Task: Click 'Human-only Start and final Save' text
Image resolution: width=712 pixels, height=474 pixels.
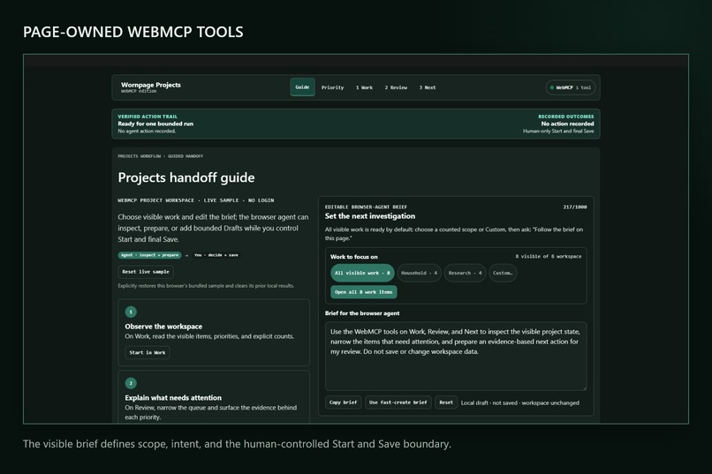Action: (x=558, y=132)
